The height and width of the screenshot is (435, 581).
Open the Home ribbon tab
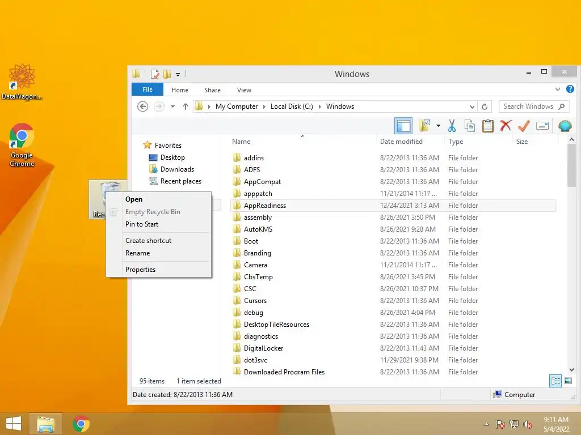[180, 90]
